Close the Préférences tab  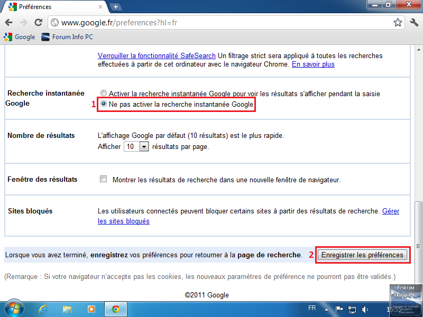point(100,7)
